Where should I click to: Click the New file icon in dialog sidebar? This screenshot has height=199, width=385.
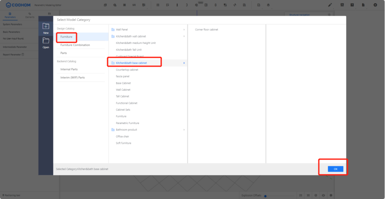coord(46,26)
